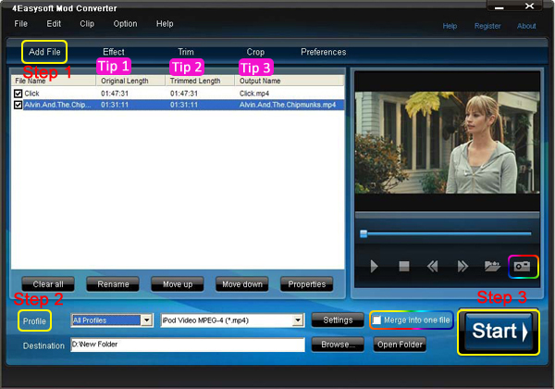Viewport: 555px width, 389px height.
Task: Click Browse to choose destination
Action: pos(338,345)
